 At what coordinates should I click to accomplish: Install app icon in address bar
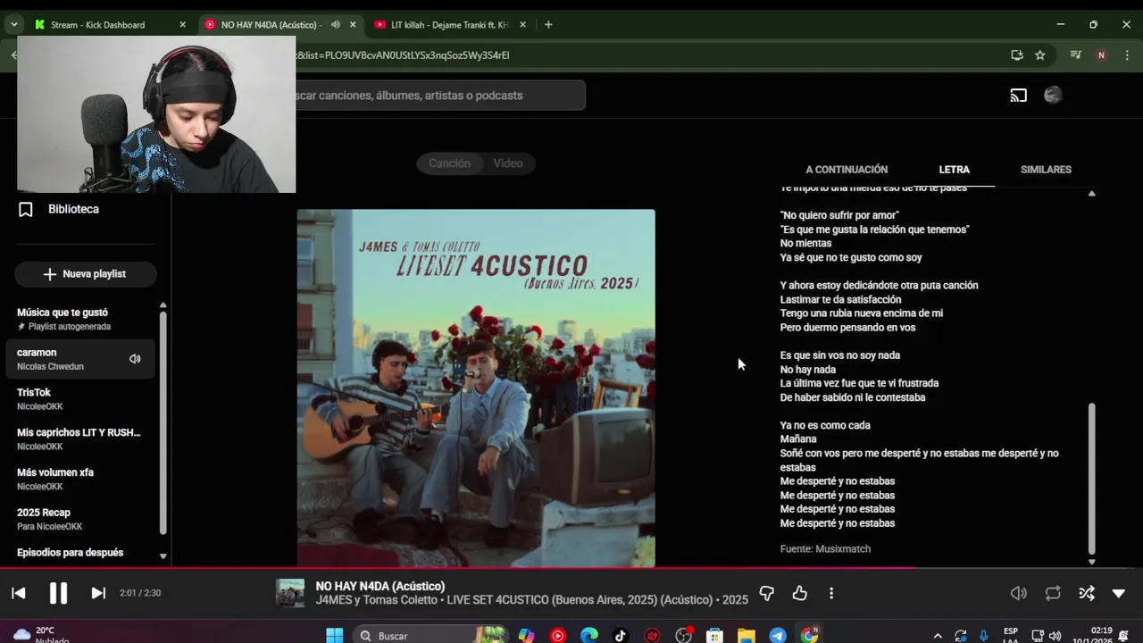tap(1017, 55)
